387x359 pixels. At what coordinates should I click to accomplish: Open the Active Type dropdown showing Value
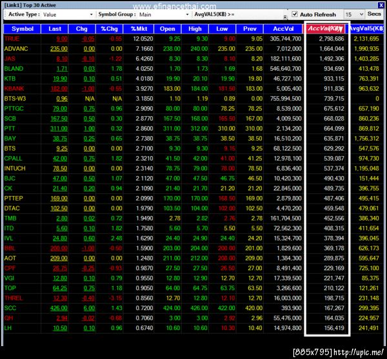[68, 15]
